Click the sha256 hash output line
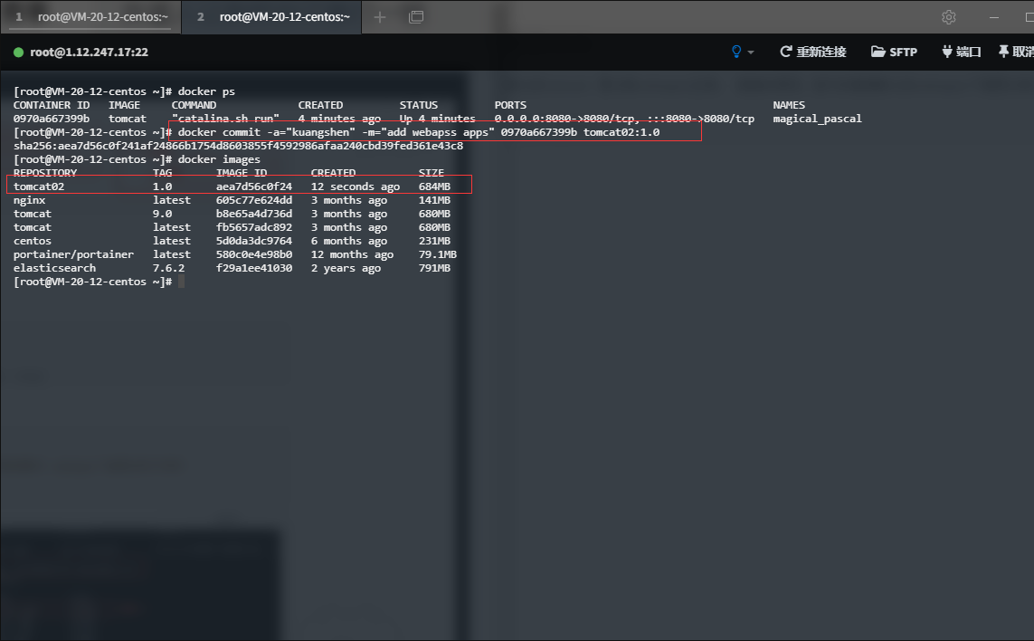The width and height of the screenshot is (1034, 641). point(238,146)
